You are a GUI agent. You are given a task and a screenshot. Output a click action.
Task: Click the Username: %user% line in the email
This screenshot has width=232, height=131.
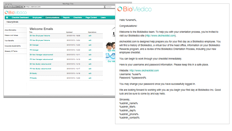click(x=130, y=74)
